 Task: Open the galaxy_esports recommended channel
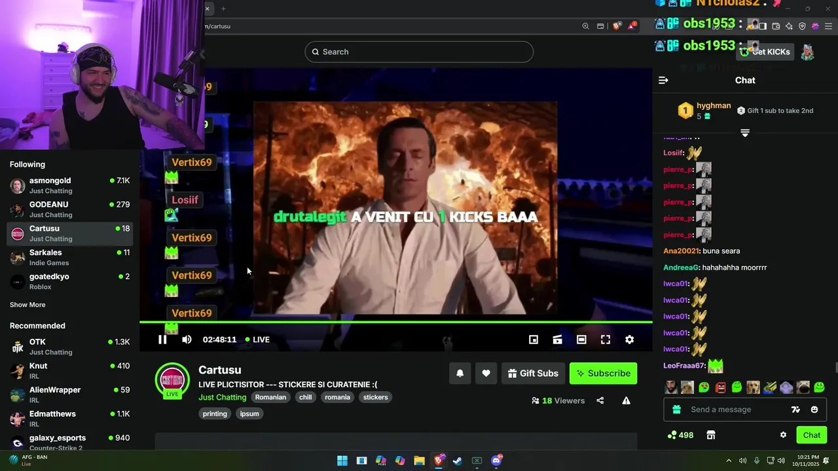coord(69,442)
